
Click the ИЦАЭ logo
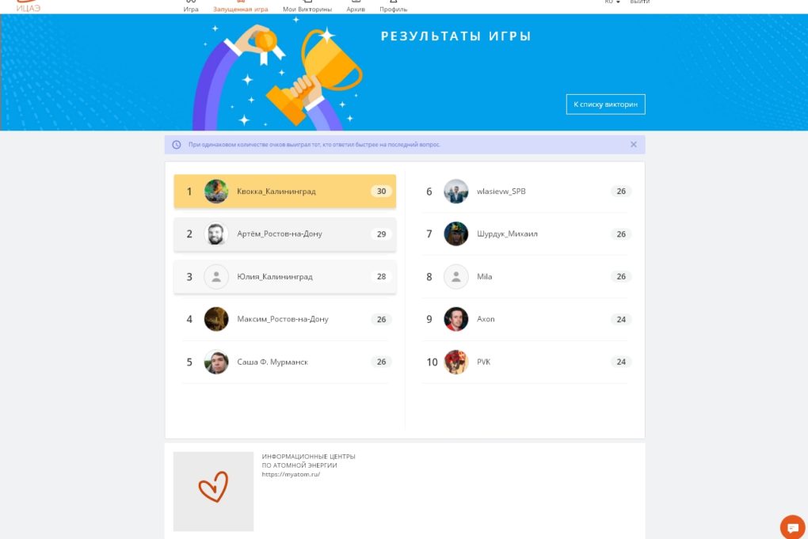(29, 6)
